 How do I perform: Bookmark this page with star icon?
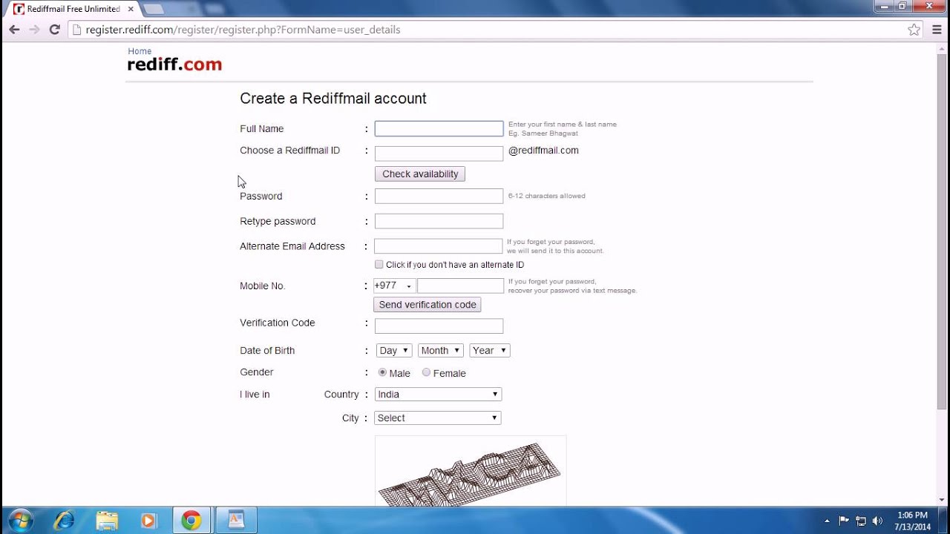[x=914, y=30]
